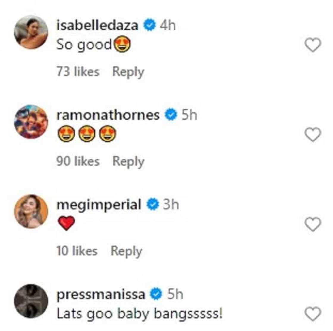
Task: Open pressmanissa username link
Action: [101, 294]
